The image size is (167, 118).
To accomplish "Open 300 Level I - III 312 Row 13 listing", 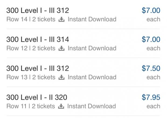I will pyautogui.click(x=37, y=69).
